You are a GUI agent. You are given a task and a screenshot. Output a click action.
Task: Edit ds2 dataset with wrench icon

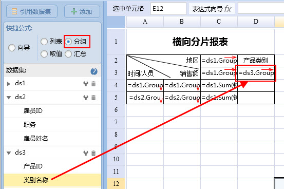click(86, 98)
